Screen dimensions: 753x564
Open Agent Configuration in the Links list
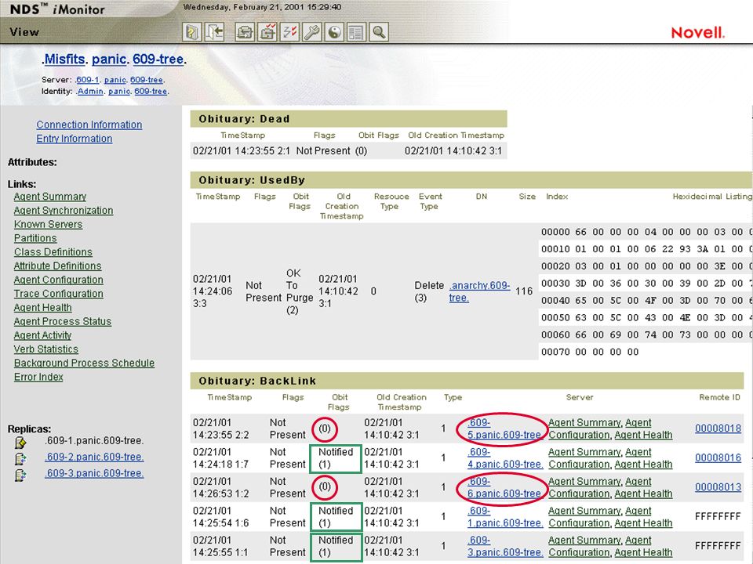(x=59, y=280)
